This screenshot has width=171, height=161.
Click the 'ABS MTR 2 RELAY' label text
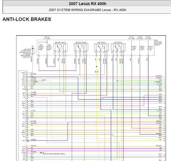[81, 43]
